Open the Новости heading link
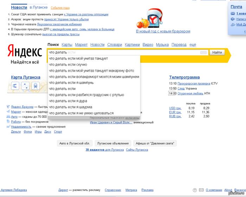The height and width of the screenshot is (197, 246). click(x=19, y=7)
